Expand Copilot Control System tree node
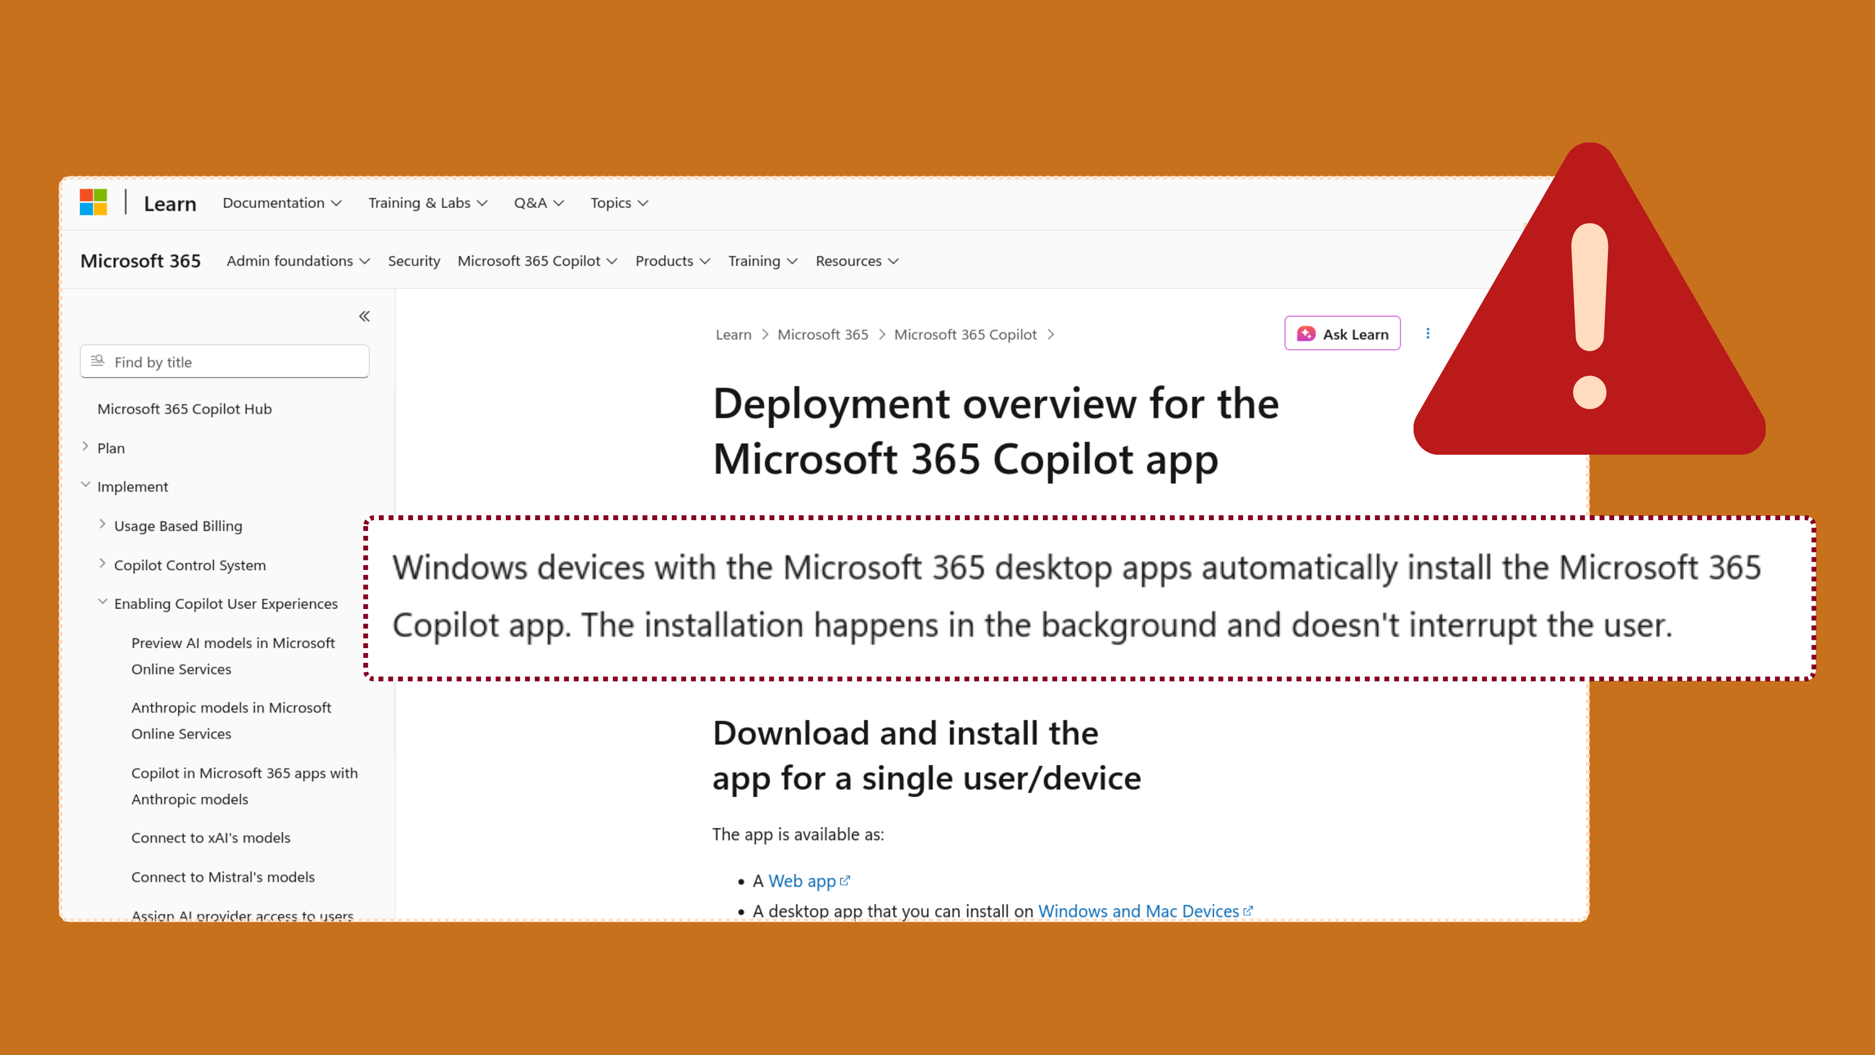This screenshot has height=1055, width=1875. coord(102,564)
